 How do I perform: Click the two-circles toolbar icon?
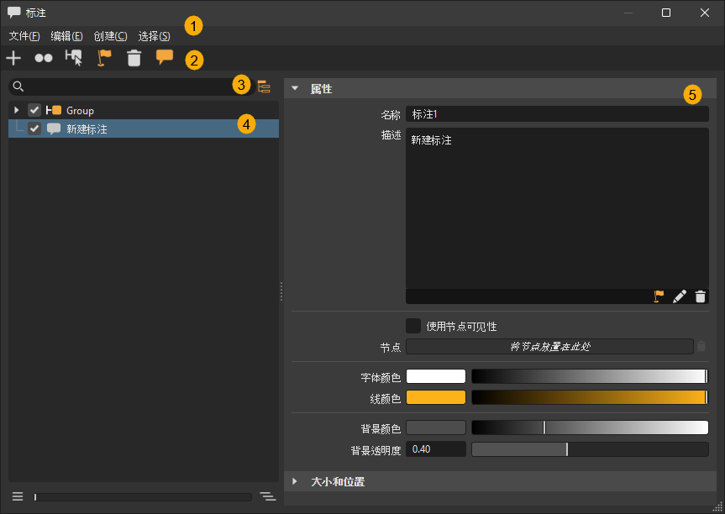[x=44, y=58]
